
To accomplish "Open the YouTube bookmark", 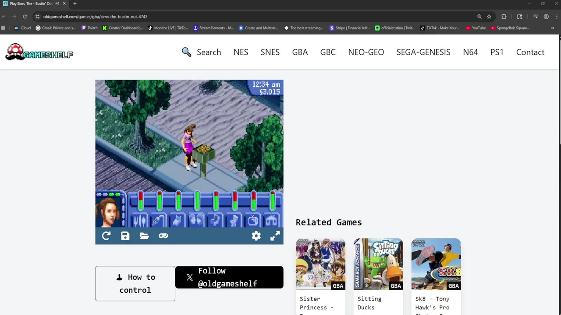I will coord(476,28).
